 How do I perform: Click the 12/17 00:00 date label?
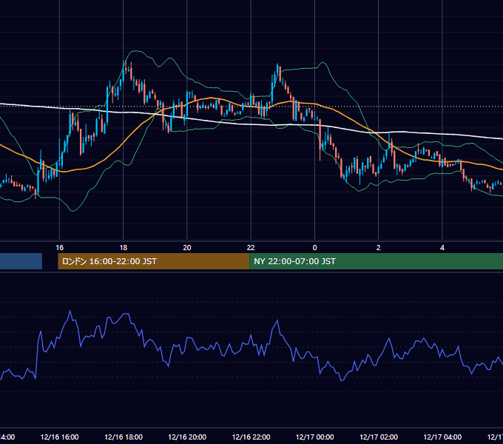pyautogui.click(x=314, y=437)
